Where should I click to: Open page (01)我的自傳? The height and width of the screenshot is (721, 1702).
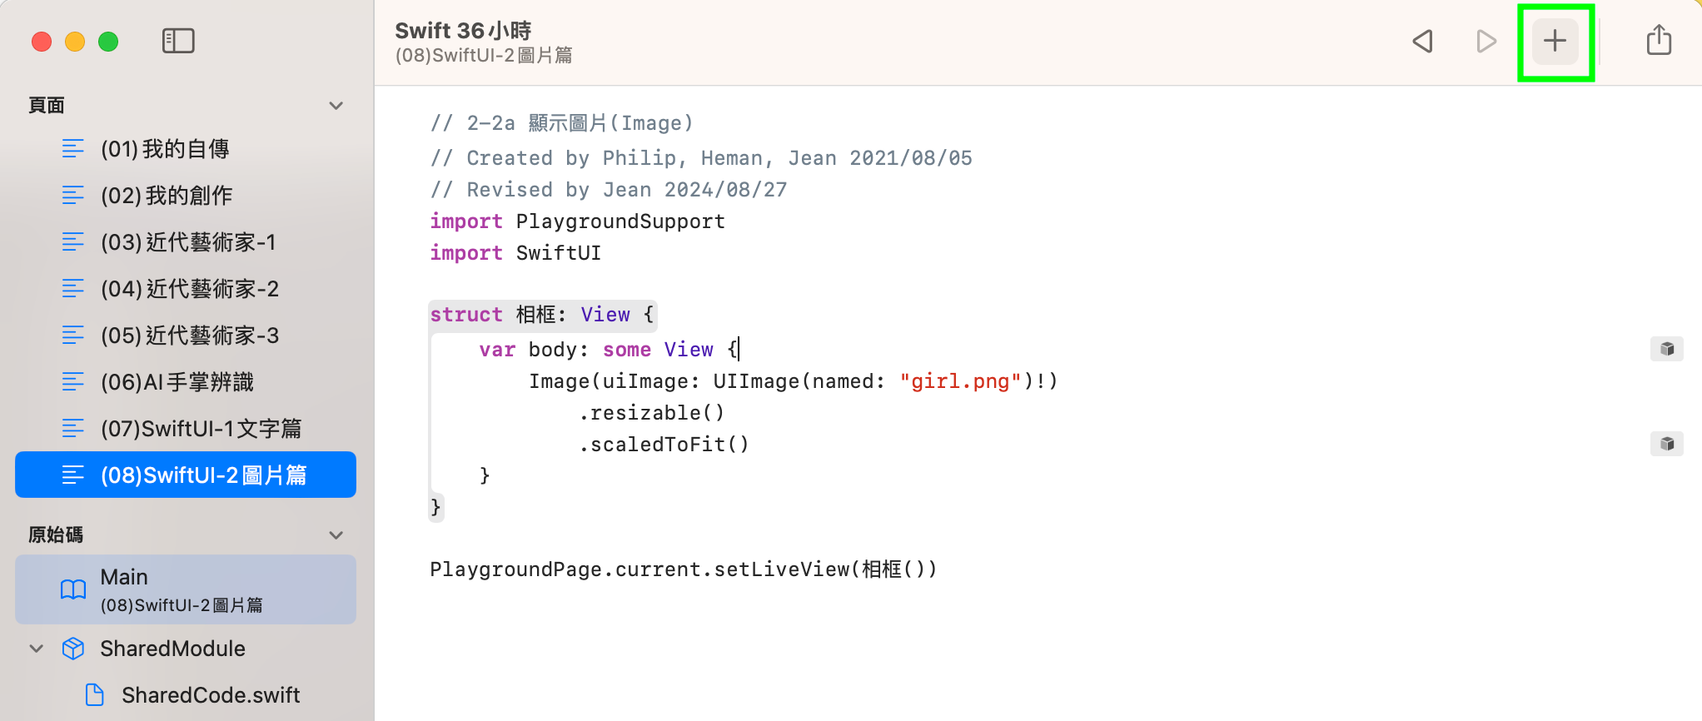[x=165, y=149]
